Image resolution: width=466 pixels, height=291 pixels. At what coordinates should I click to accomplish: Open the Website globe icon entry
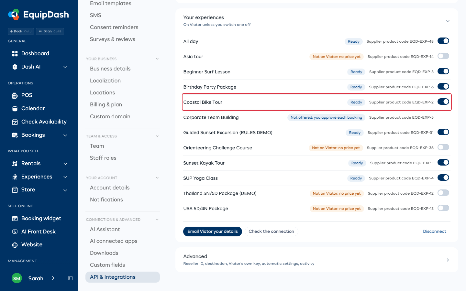pos(15,245)
